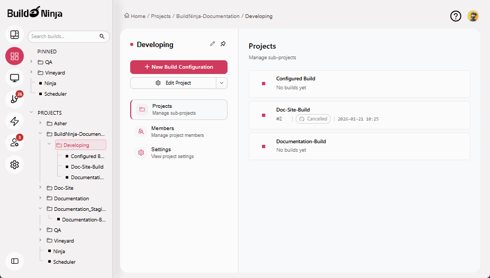Screen dimensions: 490x278
Task: Click the Settings gear icon in project menu
Action: point(141,153)
